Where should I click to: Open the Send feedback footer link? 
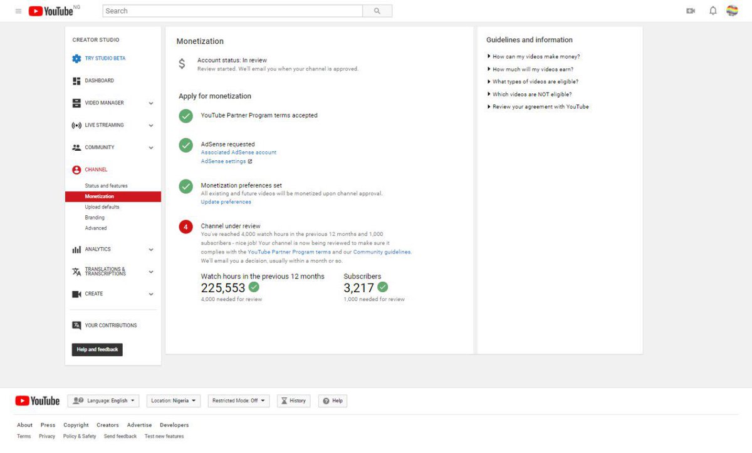120,436
